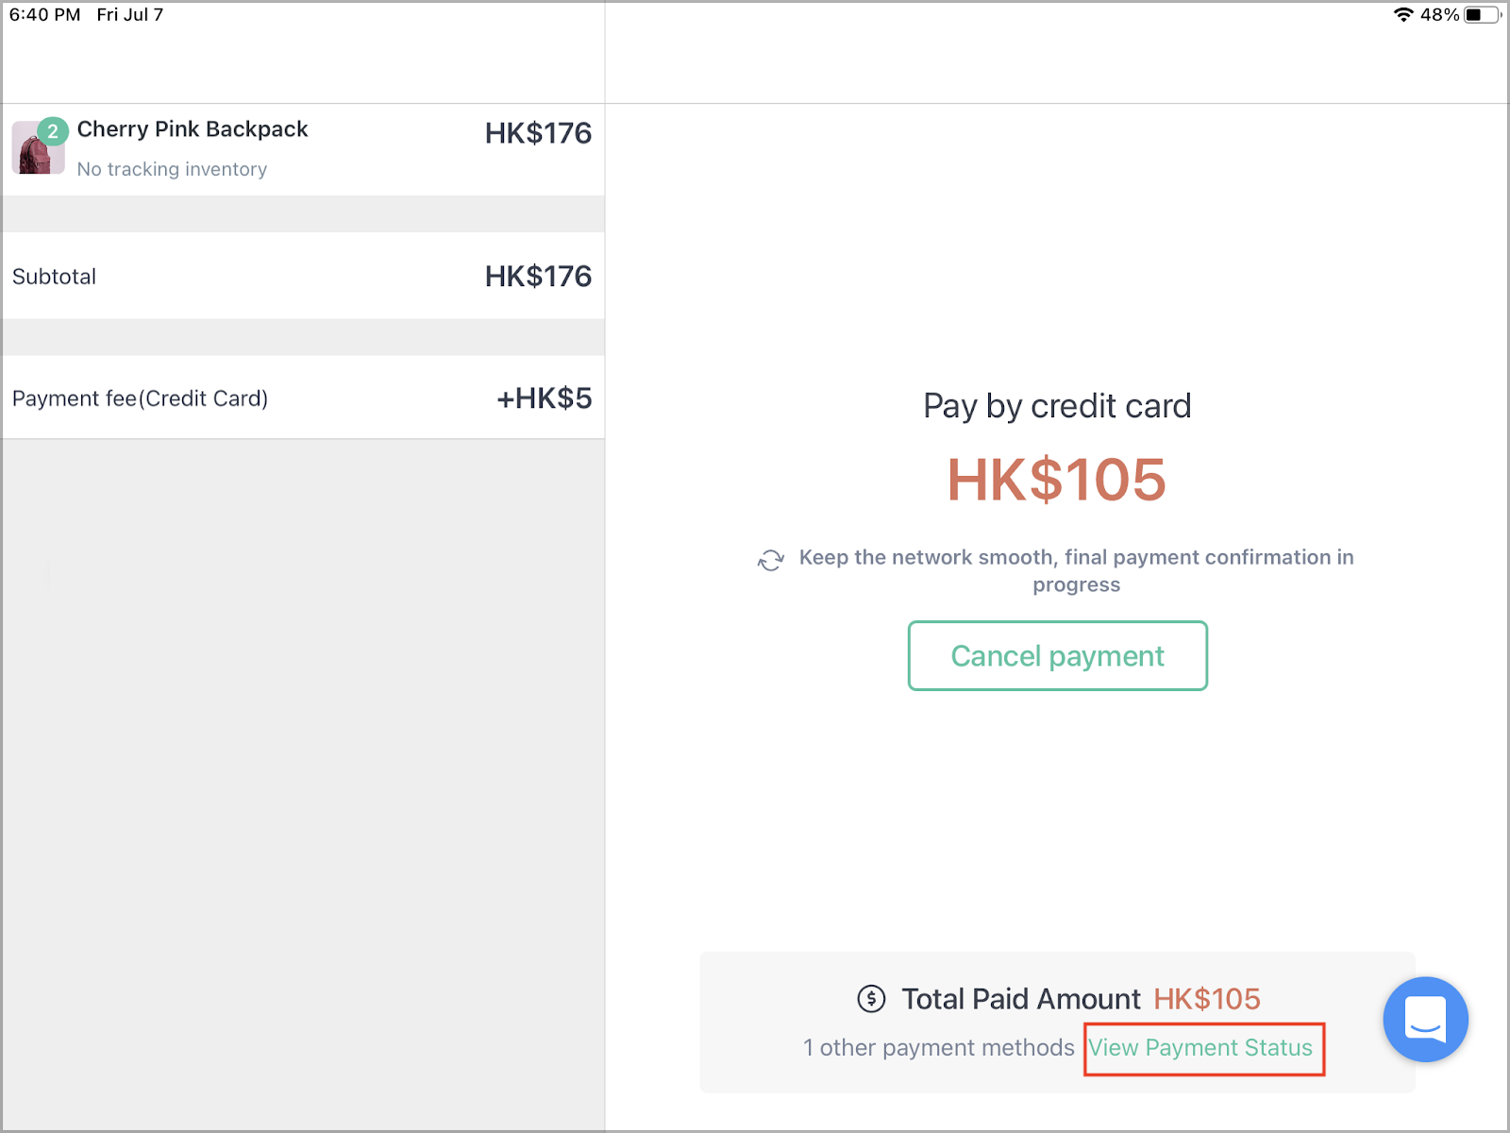Tap the Wi-Fi status icon
Image resolution: width=1510 pixels, height=1133 pixels.
tap(1403, 14)
